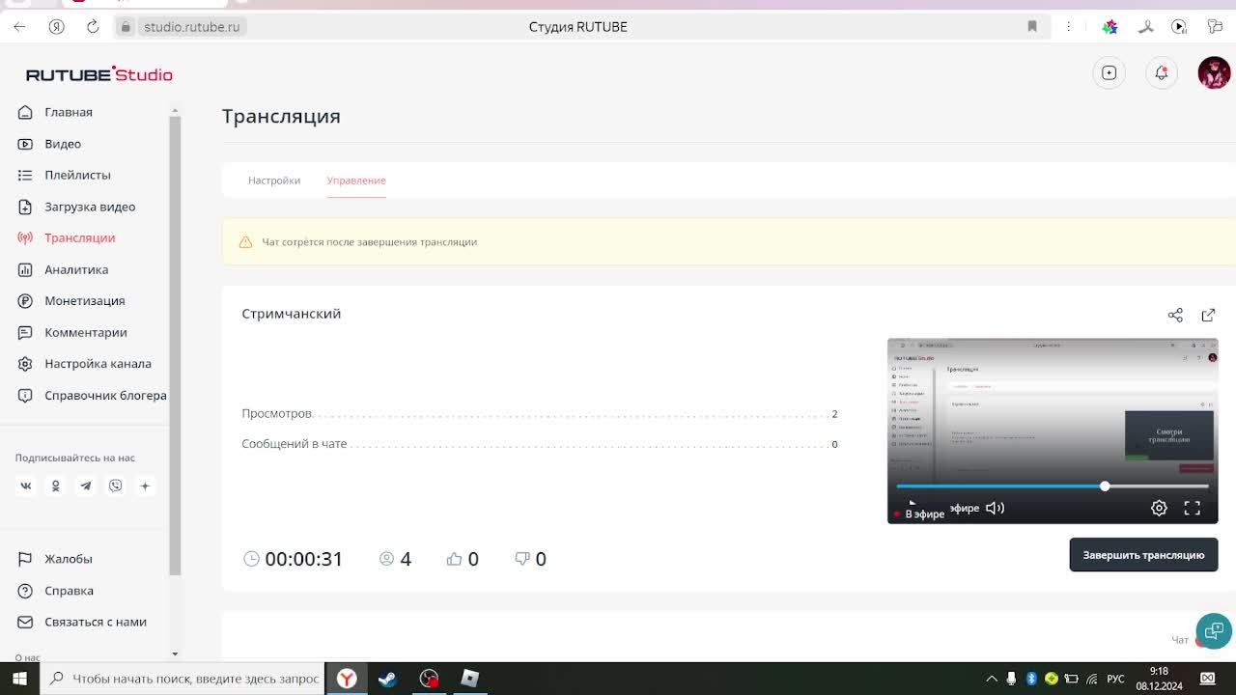The image size is (1236, 695).
Task: Open the Viber social icon
Action: 116,486
